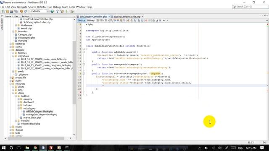The width and height of the screenshot is (269, 151).
Task: Open File Explorer from taskbar
Action: pos(27,148)
